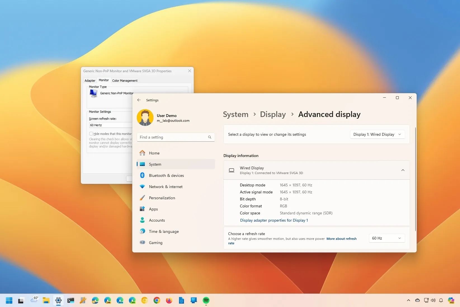Open Bluetooth & devices settings

pos(166,175)
